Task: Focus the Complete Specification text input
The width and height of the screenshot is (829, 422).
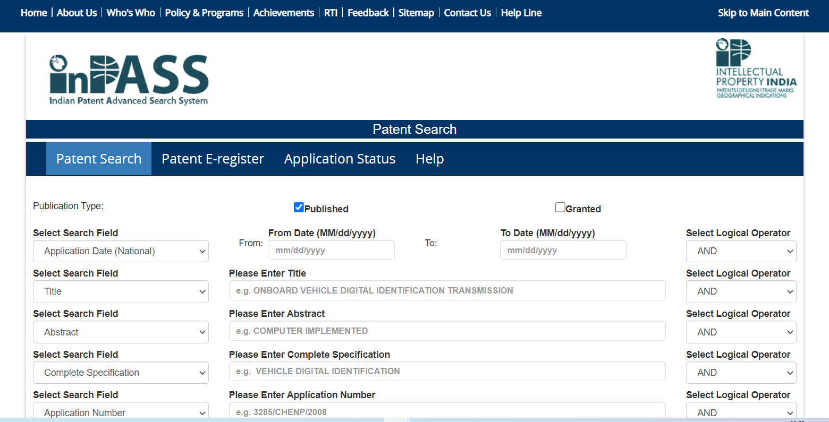Action: 447,372
